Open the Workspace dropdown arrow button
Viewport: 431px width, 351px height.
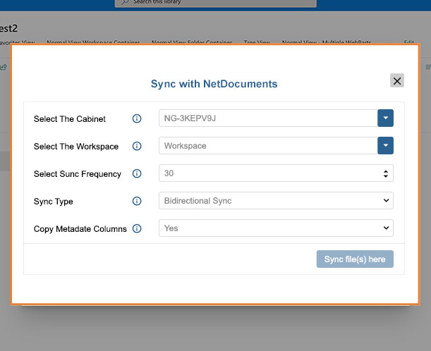385,146
